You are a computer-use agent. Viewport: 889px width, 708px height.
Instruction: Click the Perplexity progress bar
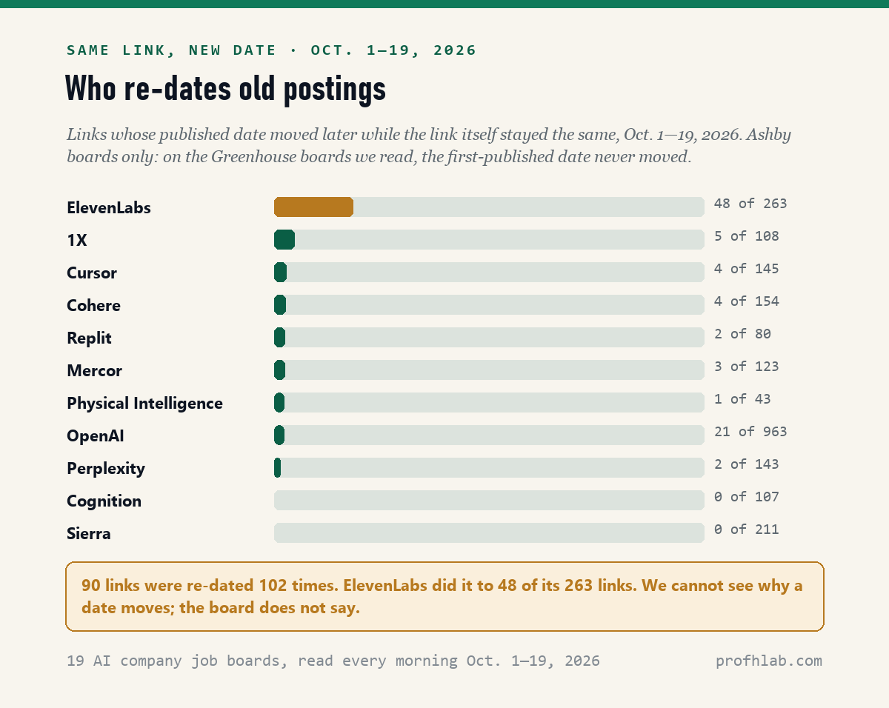pyautogui.click(x=489, y=468)
